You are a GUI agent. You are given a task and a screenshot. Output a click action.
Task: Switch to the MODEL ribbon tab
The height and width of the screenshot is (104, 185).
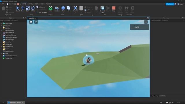pyautogui.click(x=31, y=4)
